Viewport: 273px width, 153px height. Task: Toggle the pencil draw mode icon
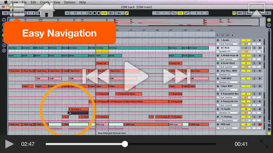click(x=127, y=13)
